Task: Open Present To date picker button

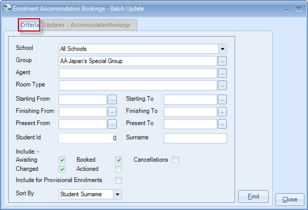Action: [222, 124]
